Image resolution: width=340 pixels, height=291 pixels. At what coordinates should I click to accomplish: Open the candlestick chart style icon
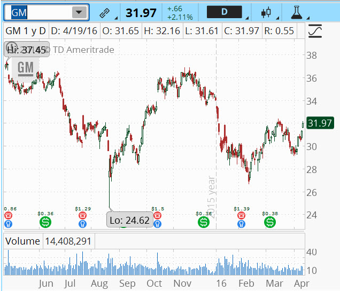266,13
